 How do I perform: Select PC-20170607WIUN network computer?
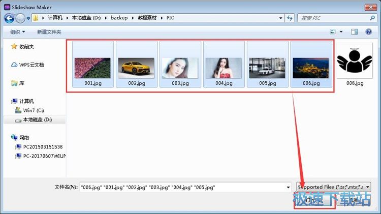[x=45, y=156]
